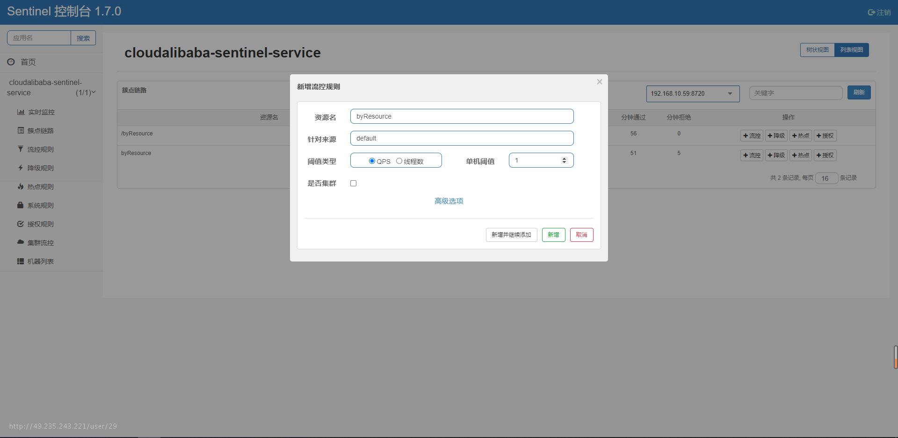898x438 pixels.
Task: Focus the 资源名 input with byResource
Action: (462, 116)
